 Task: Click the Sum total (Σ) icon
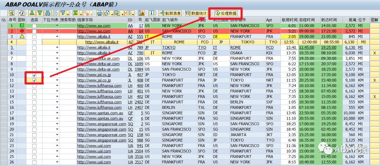tap(76, 13)
